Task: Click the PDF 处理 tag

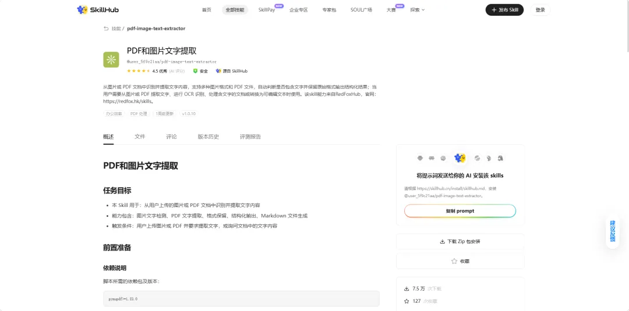Action: pos(139,114)
